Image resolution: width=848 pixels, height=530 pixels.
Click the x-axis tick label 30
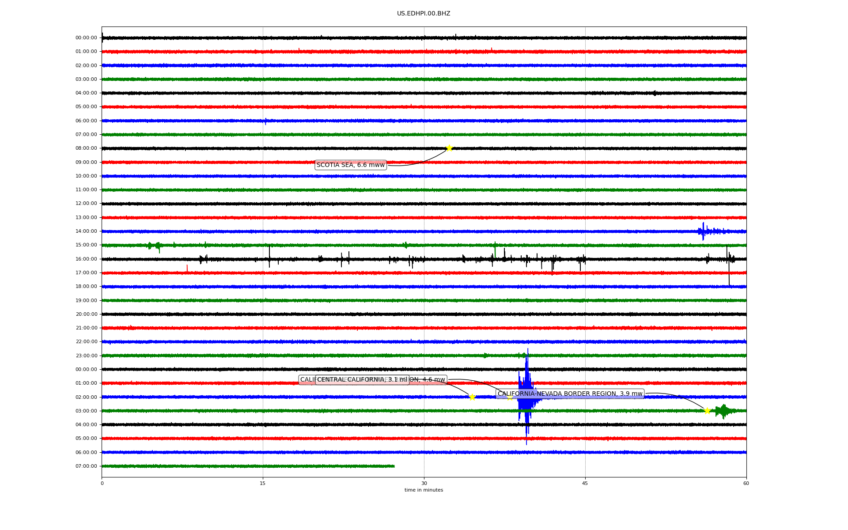[x=424, y=483]
